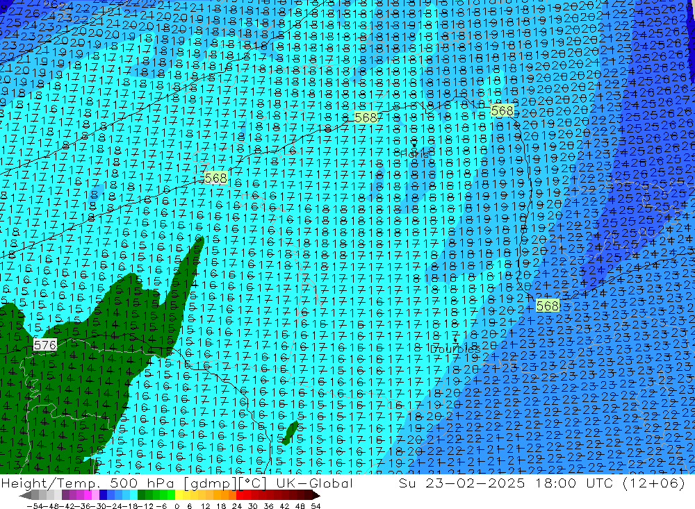Pick the dark green legend swatch
The height and width of the screenshot is (509, 695).
tap(141, 495)
